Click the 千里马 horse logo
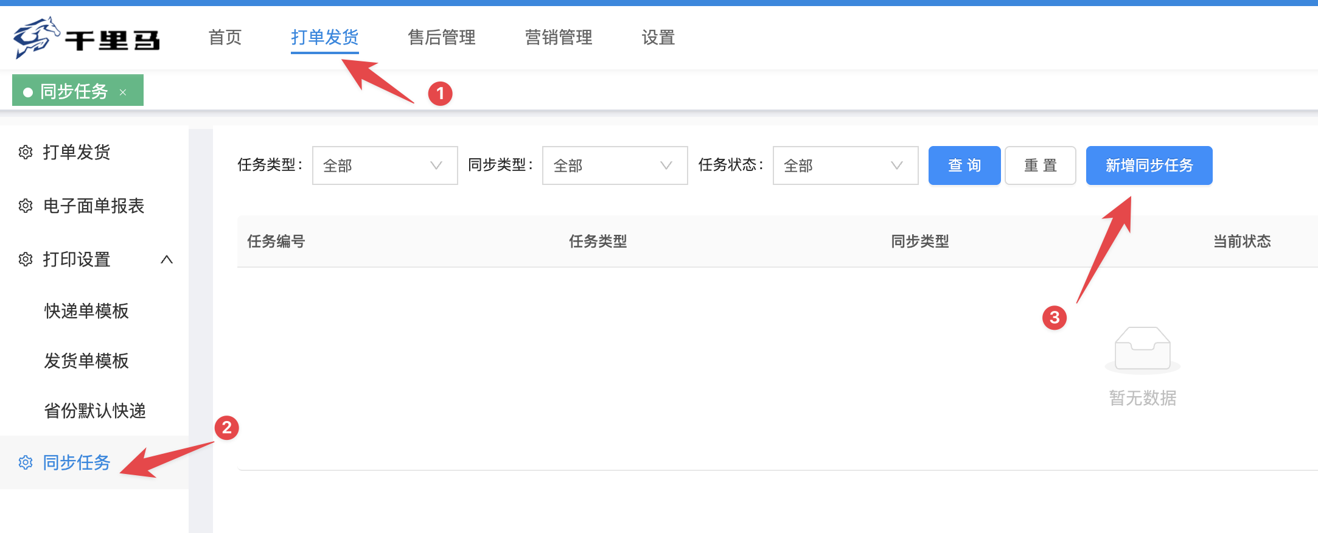1318x533 pixels. 86,38
